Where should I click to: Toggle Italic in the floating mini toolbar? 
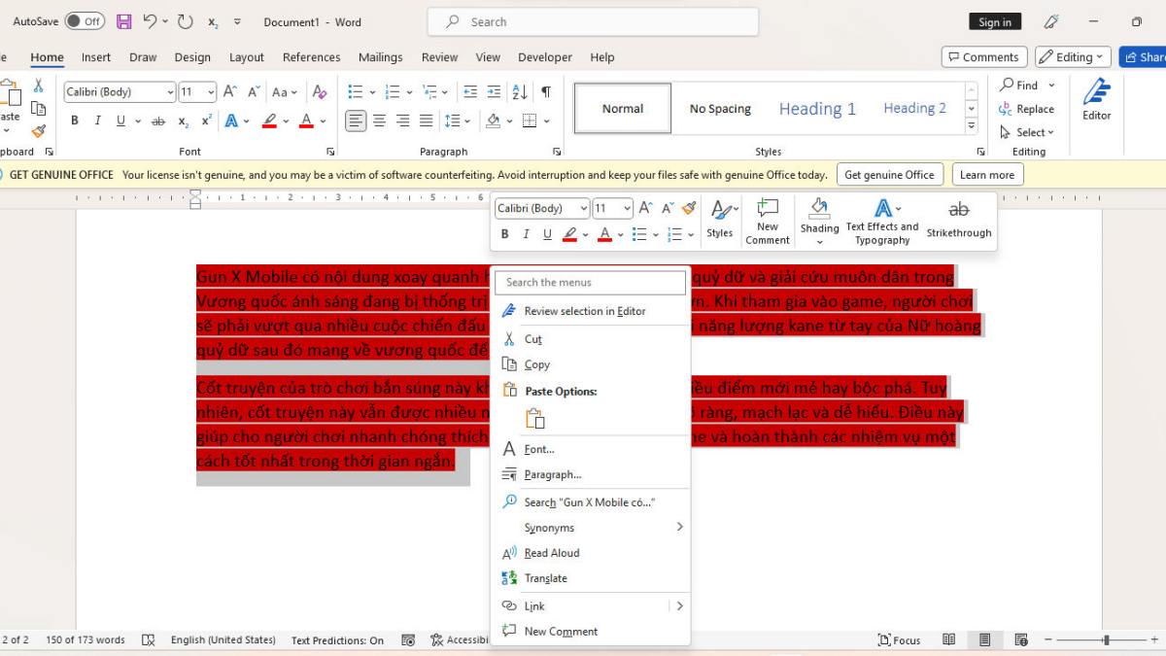526,234
